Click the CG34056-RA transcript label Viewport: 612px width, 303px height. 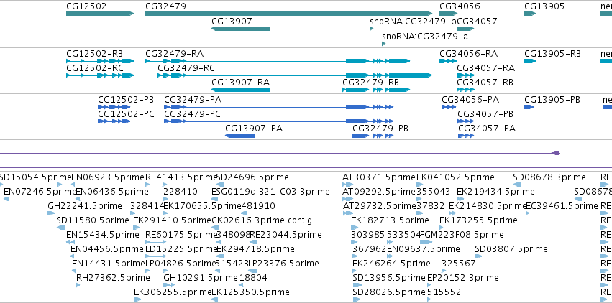[x=468, y=53]
